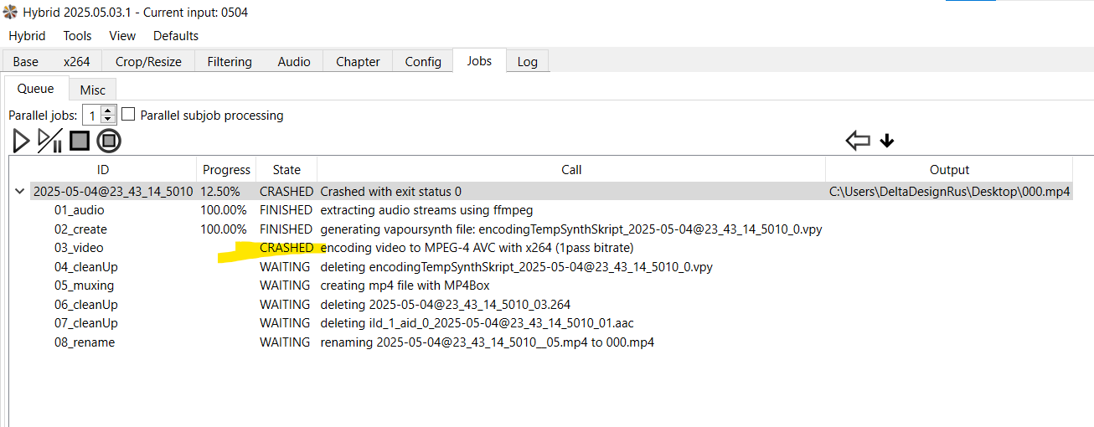This screenshot has height=427, width=1094.
Task: Increase the Parallel jobs count
Action: [108, 111]
